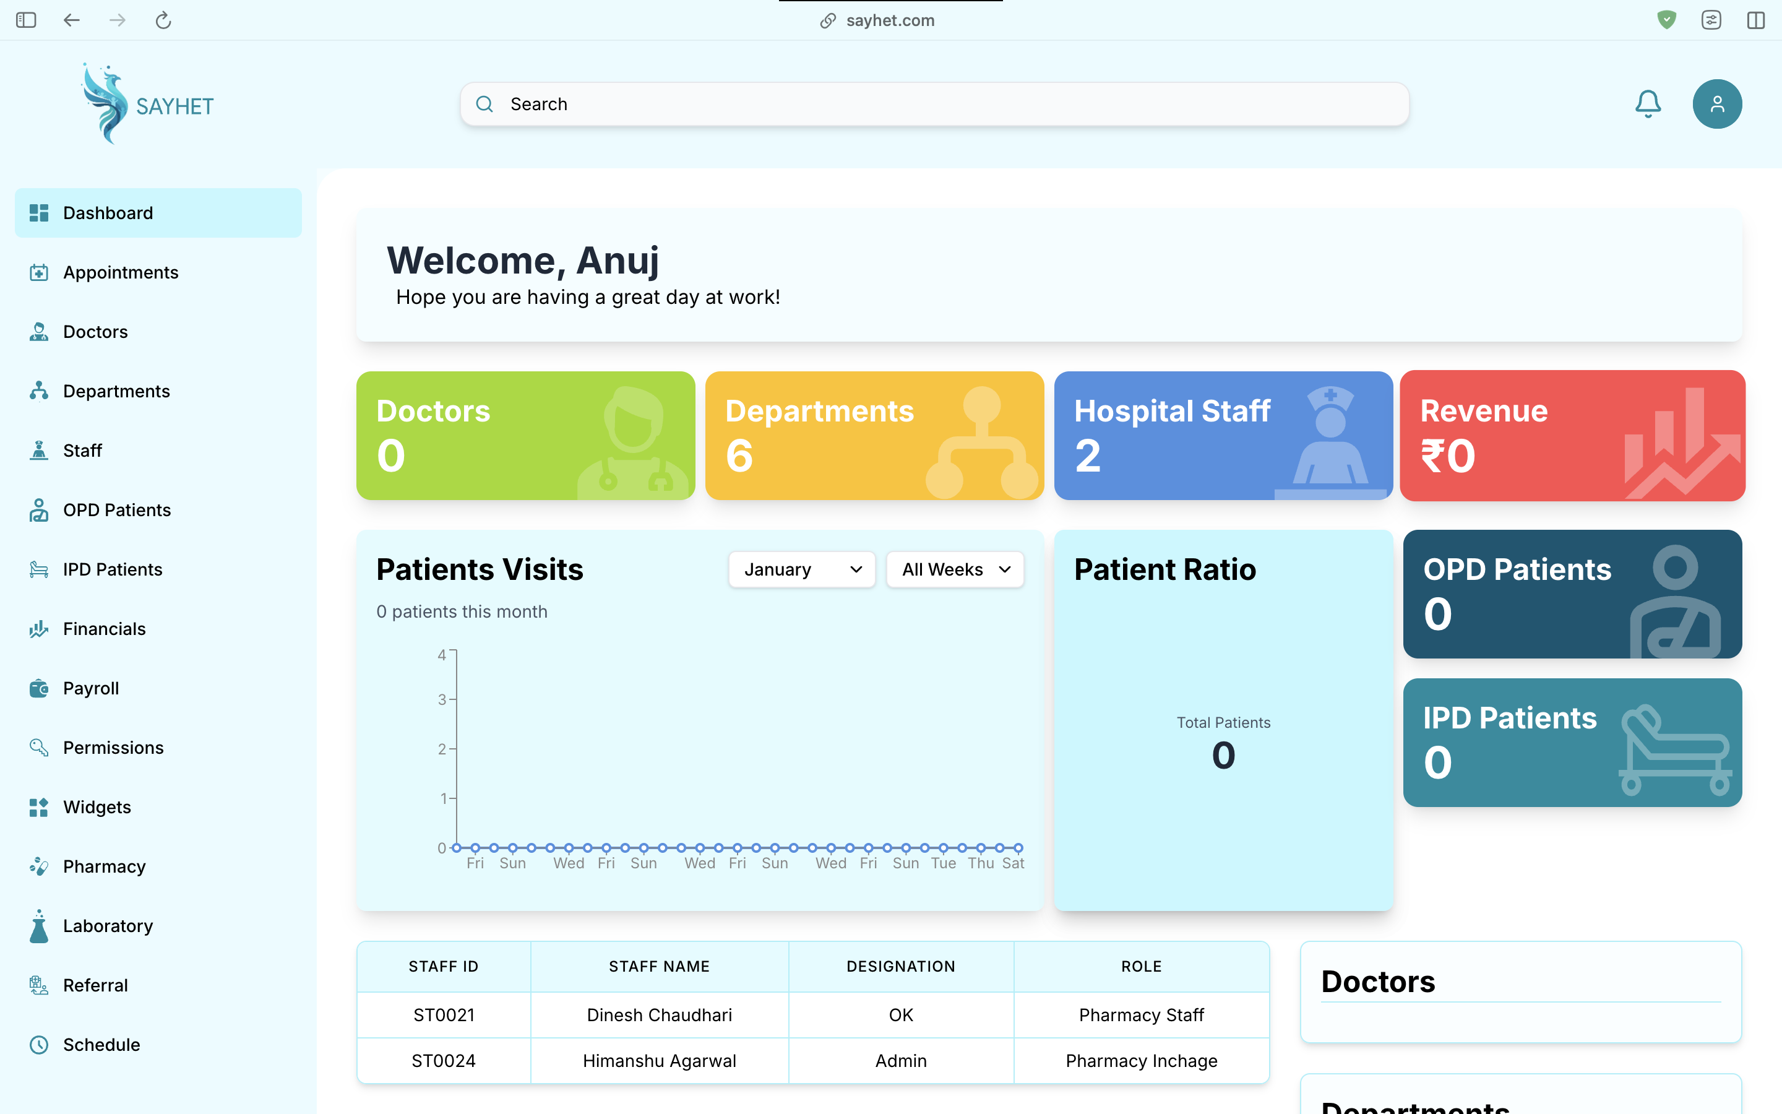The height and width of the screenshot is (1114, 1782).
Task: Click the Payroll wallet icon
Action: click(39, 688)
